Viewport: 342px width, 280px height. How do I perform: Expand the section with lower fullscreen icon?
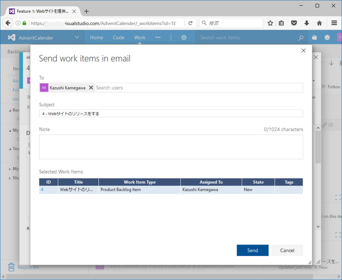[x=338, y=235]
